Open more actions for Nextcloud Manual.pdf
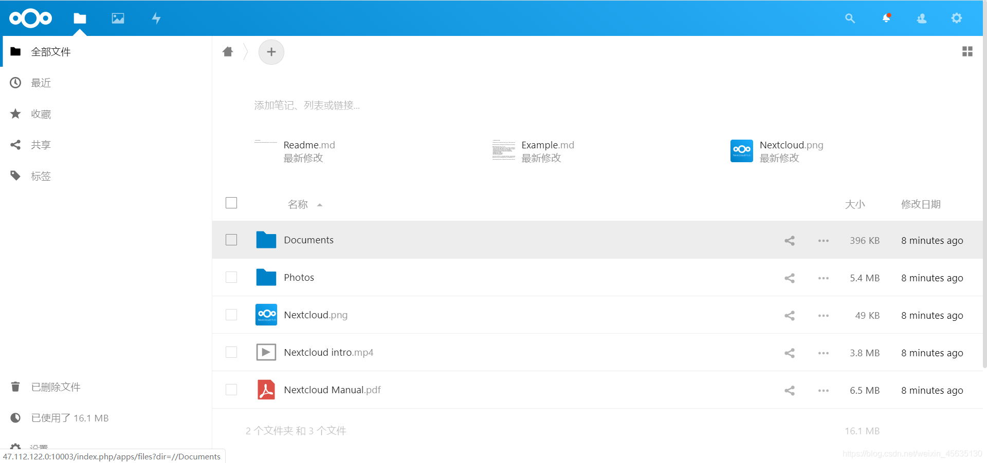 pyautogui.click(x=824, y=391)
